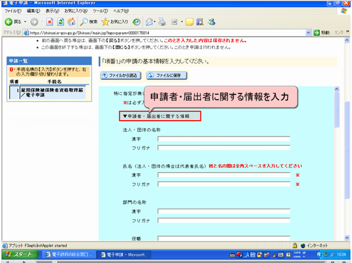Click the ファイルに保存 button

point(166,76)
